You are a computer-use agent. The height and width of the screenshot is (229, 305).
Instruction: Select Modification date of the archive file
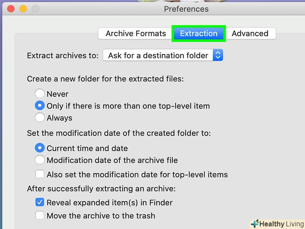point(40,160)
